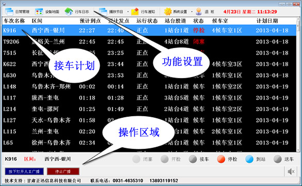Click 徐州-乌鲁木齐 route cell
This screenshot has height=186, width=302.
tap(51, 143)
